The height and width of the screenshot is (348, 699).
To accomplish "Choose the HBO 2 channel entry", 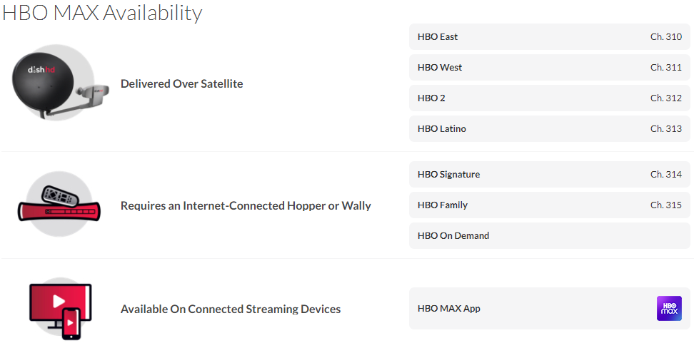I will coord(550,98).
